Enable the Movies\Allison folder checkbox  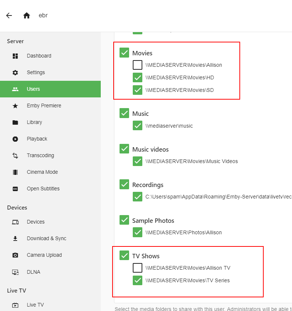[137, 65]
